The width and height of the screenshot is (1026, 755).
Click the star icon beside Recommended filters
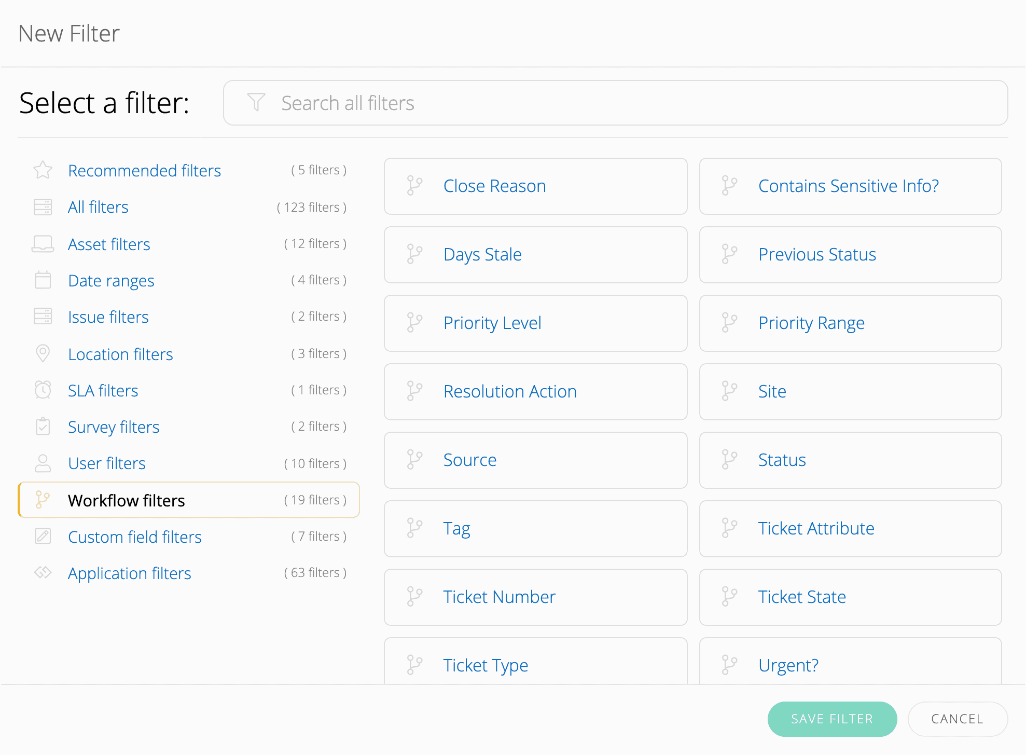point(43,170)
